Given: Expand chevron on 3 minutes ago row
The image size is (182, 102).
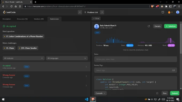Looking at the screenshot, I should coord(86,85).
